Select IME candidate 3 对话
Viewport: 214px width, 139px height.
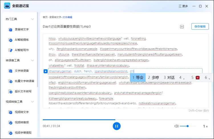point(169,78)
